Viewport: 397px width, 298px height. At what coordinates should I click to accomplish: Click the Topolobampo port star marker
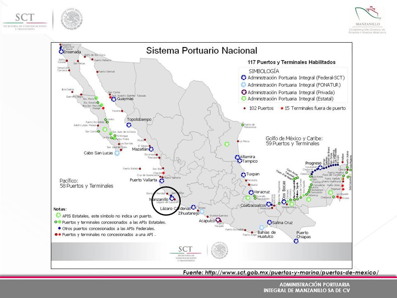tap(129, 125)
